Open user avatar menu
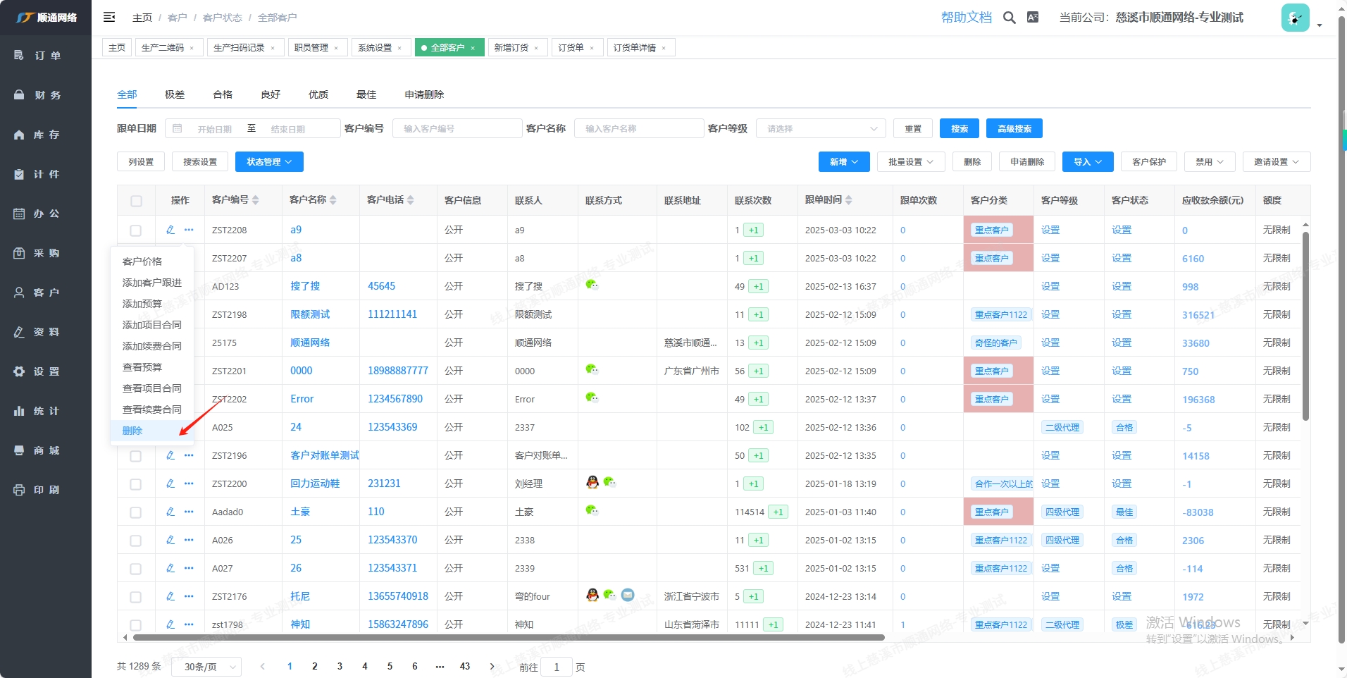This screenshot has height=678, width=1347. pos(1295,18)
